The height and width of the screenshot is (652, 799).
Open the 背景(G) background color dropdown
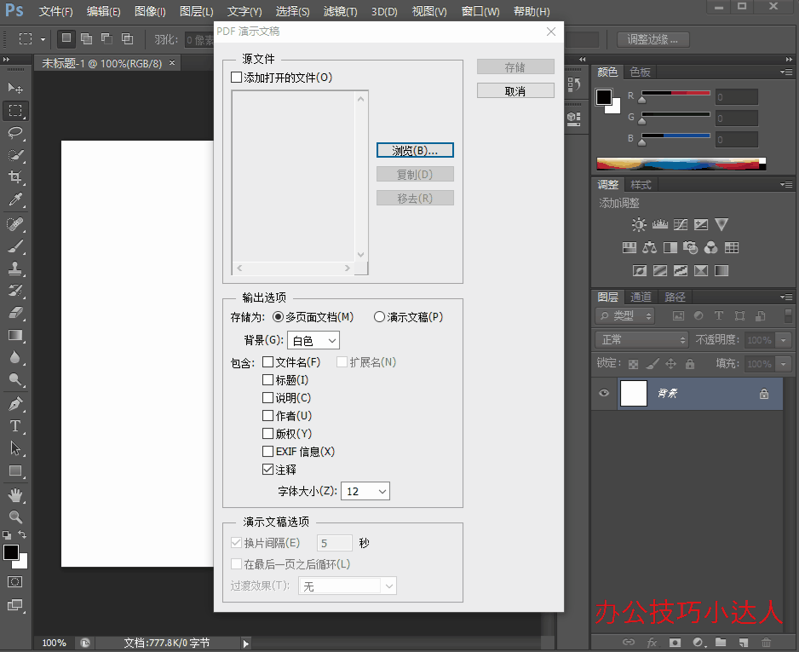tap(313, 341)
